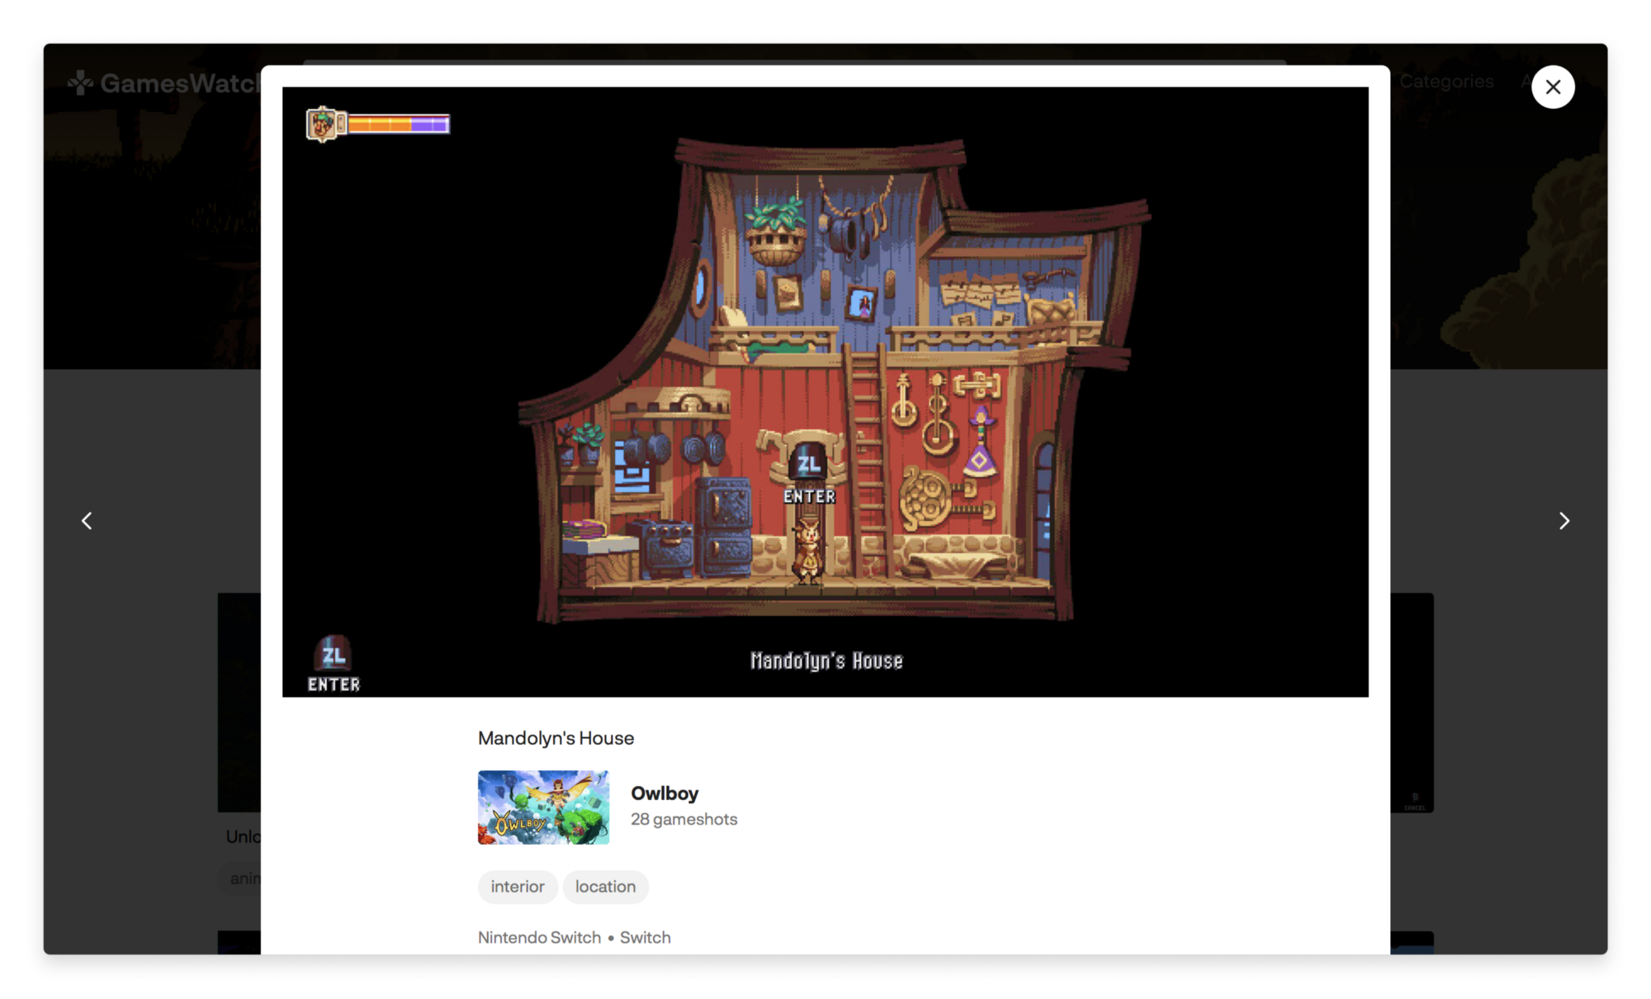Viewport: 1651px width, 999px height.
Task: Close the Mandolyn's House lightbox
Action: (1553, 87)
